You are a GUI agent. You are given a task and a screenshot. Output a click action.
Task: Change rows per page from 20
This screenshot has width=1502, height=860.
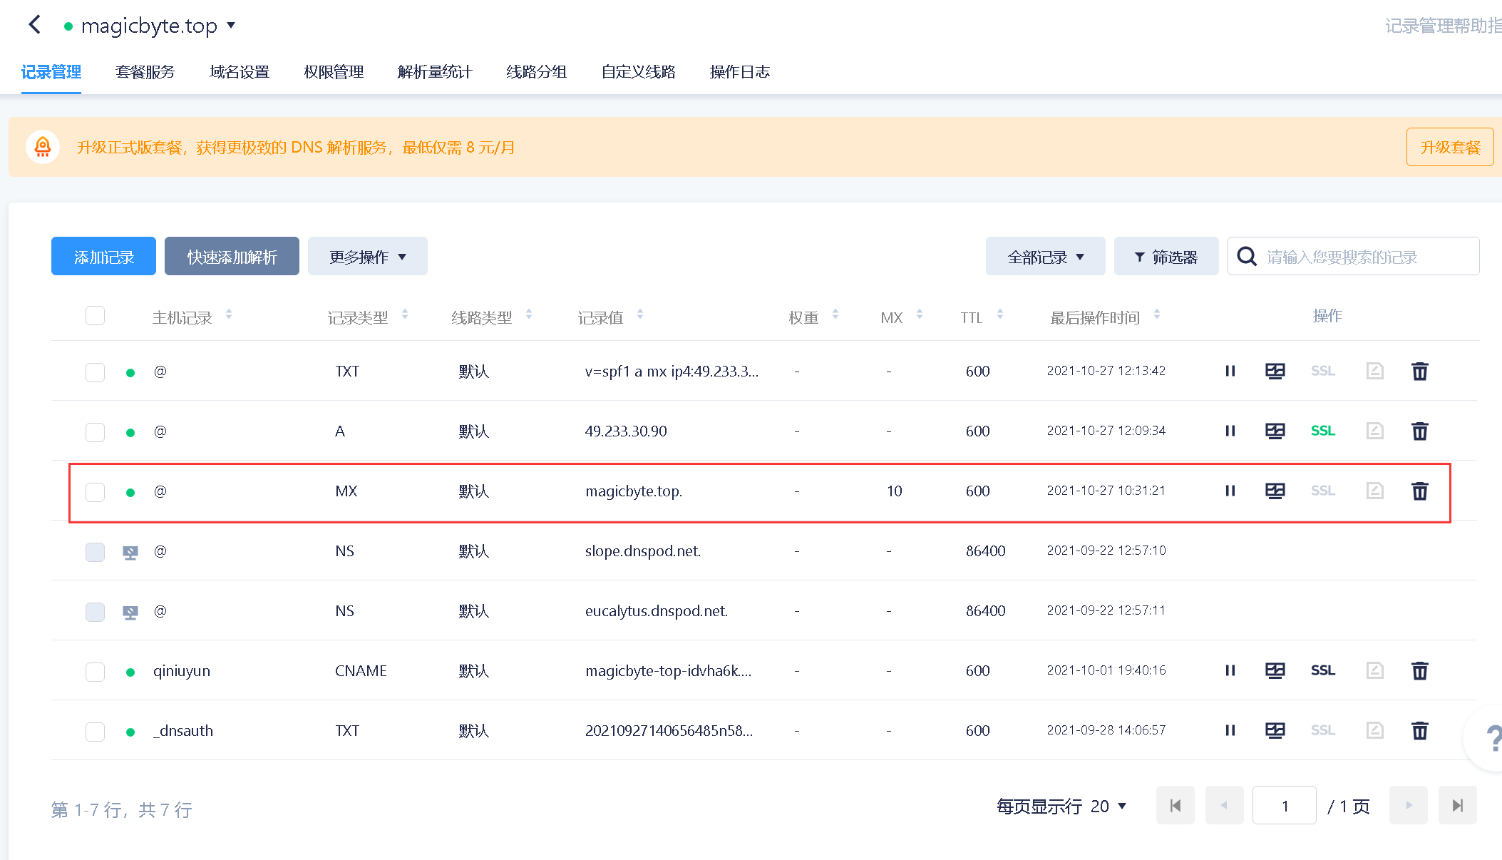pyautogui.click(x=1109, y=806)
